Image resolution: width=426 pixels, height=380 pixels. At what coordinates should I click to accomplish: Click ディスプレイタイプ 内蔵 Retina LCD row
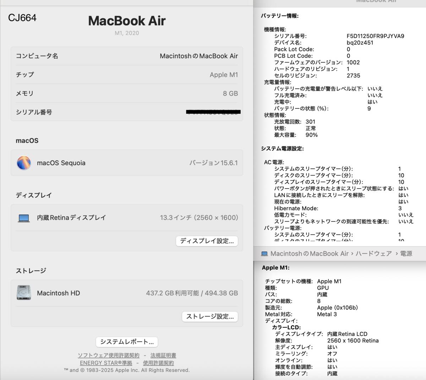321,334
